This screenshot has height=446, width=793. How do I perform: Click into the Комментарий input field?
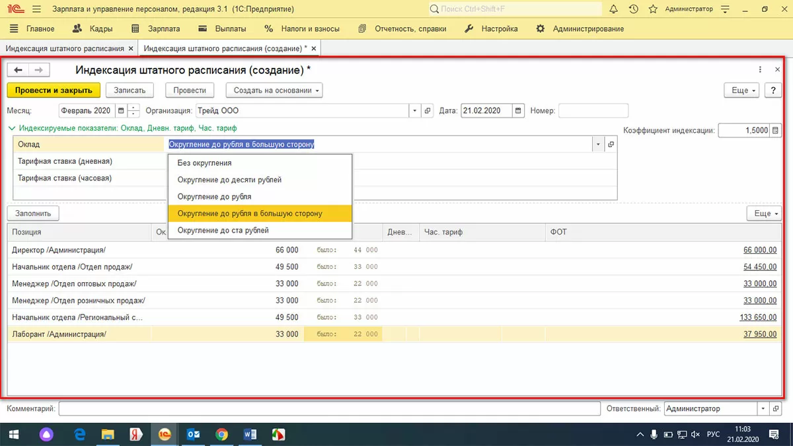(329, 409)
